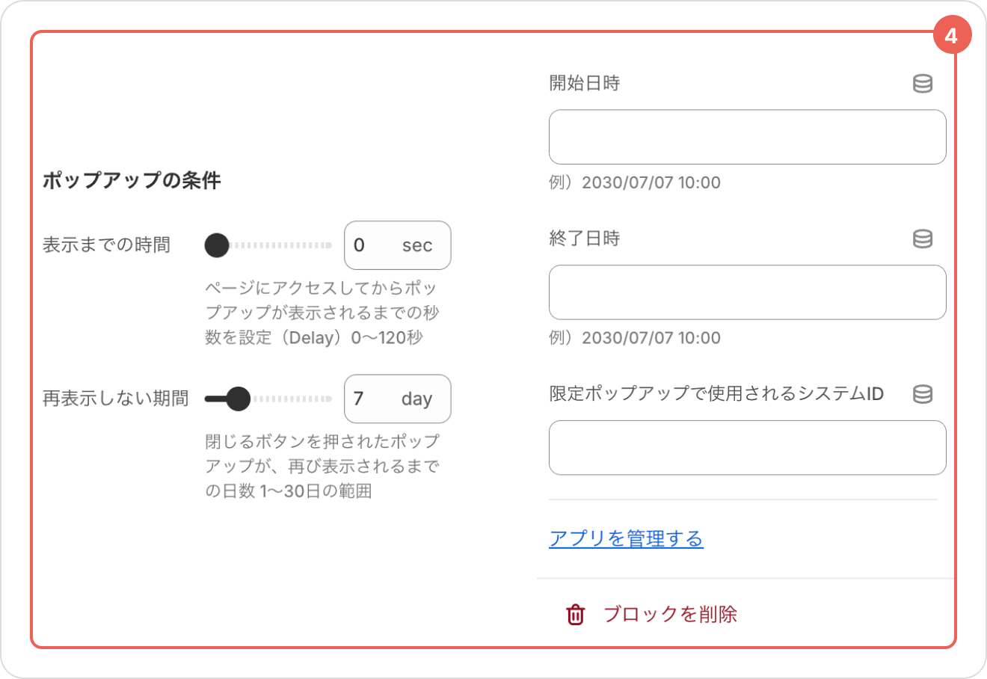Click the 表示までの時間 slider handle

click(x=217, y=245)
